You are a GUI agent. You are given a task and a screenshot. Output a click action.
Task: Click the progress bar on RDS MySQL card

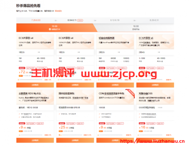30,135
